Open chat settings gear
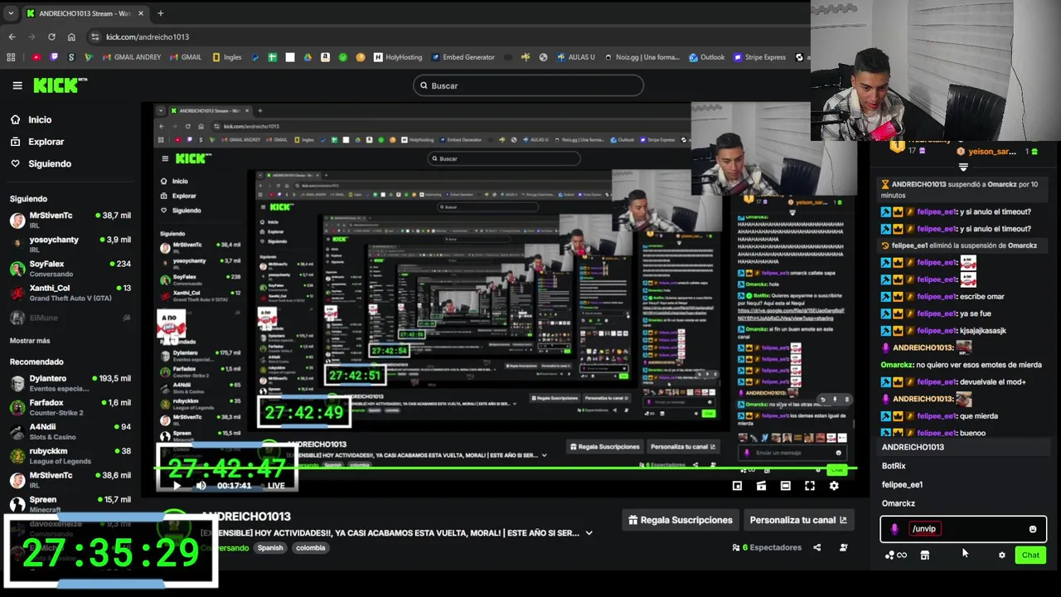1061x597 pixels. 1001,556
